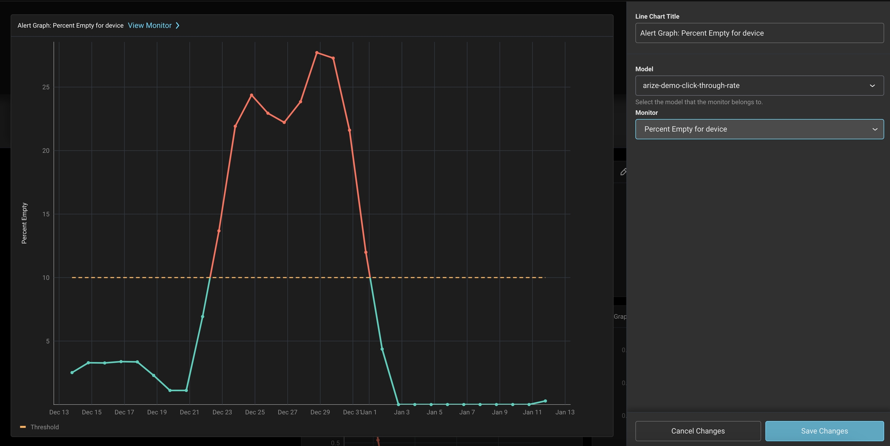
Task: Click the Model dropdown chevron arrow
Action: tap(872, 86)
